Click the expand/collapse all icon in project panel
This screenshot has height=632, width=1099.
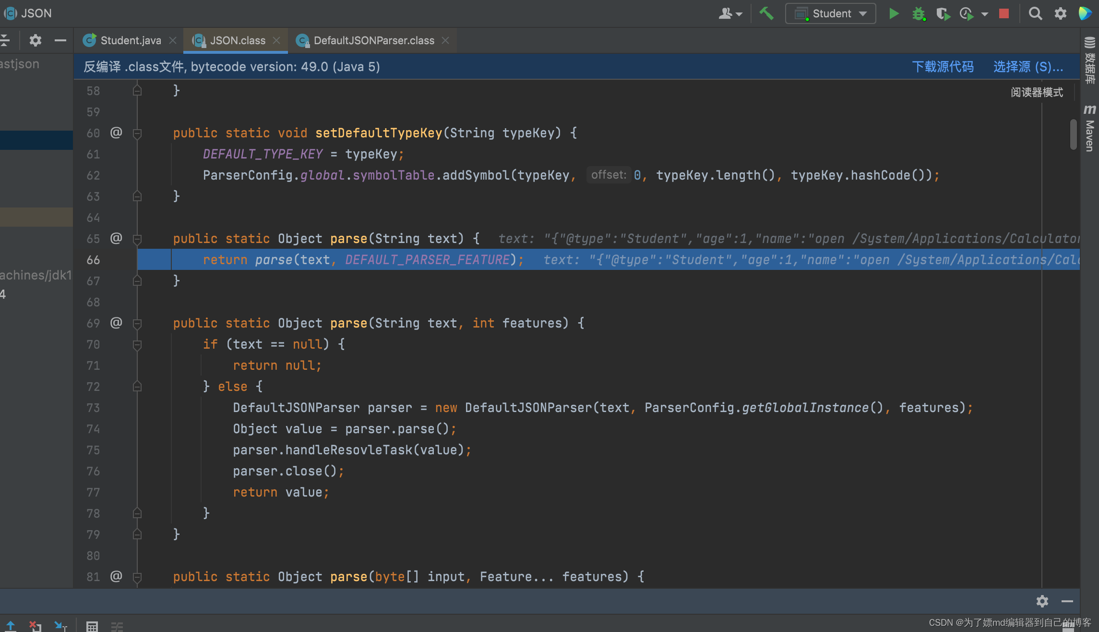pyautogui.click(x=5, y=40)
